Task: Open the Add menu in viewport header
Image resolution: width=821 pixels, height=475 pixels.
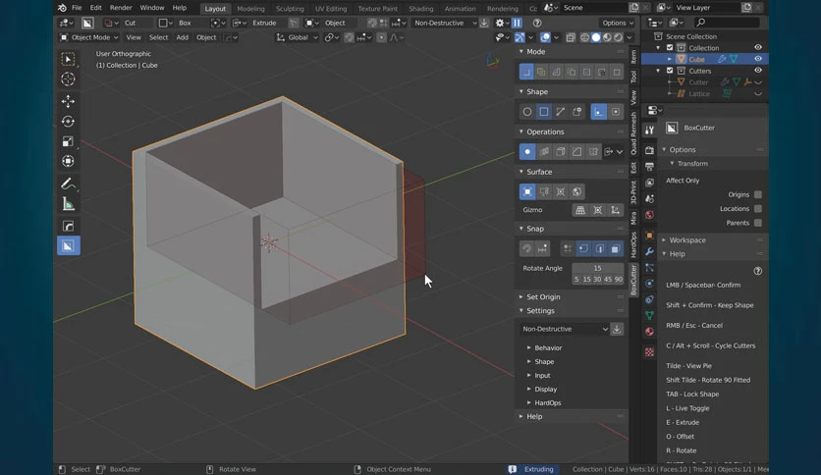Action: pyautogui.click(x=183, y=37)
